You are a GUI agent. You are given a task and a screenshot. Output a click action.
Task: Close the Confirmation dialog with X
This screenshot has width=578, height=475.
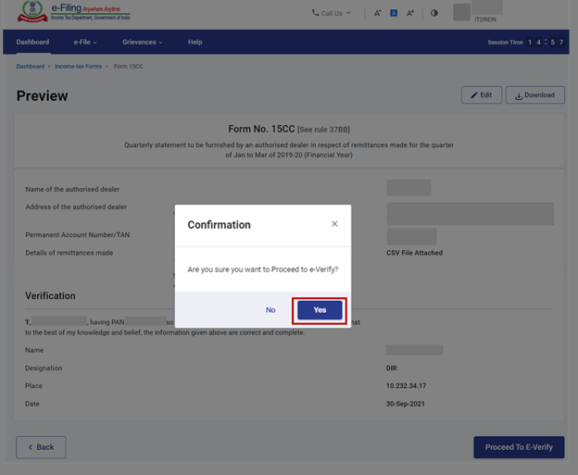tap(334, 224)
